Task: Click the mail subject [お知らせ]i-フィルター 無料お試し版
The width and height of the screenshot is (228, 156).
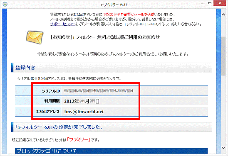Action: (x=105, y=37)
